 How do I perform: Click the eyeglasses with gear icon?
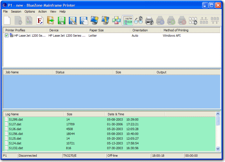pyautogui.click(x=138, y=20)
